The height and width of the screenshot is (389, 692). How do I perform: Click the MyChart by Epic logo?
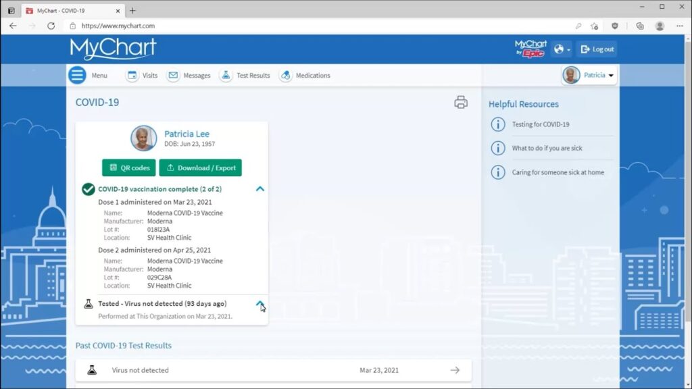(x=530, y=49)
